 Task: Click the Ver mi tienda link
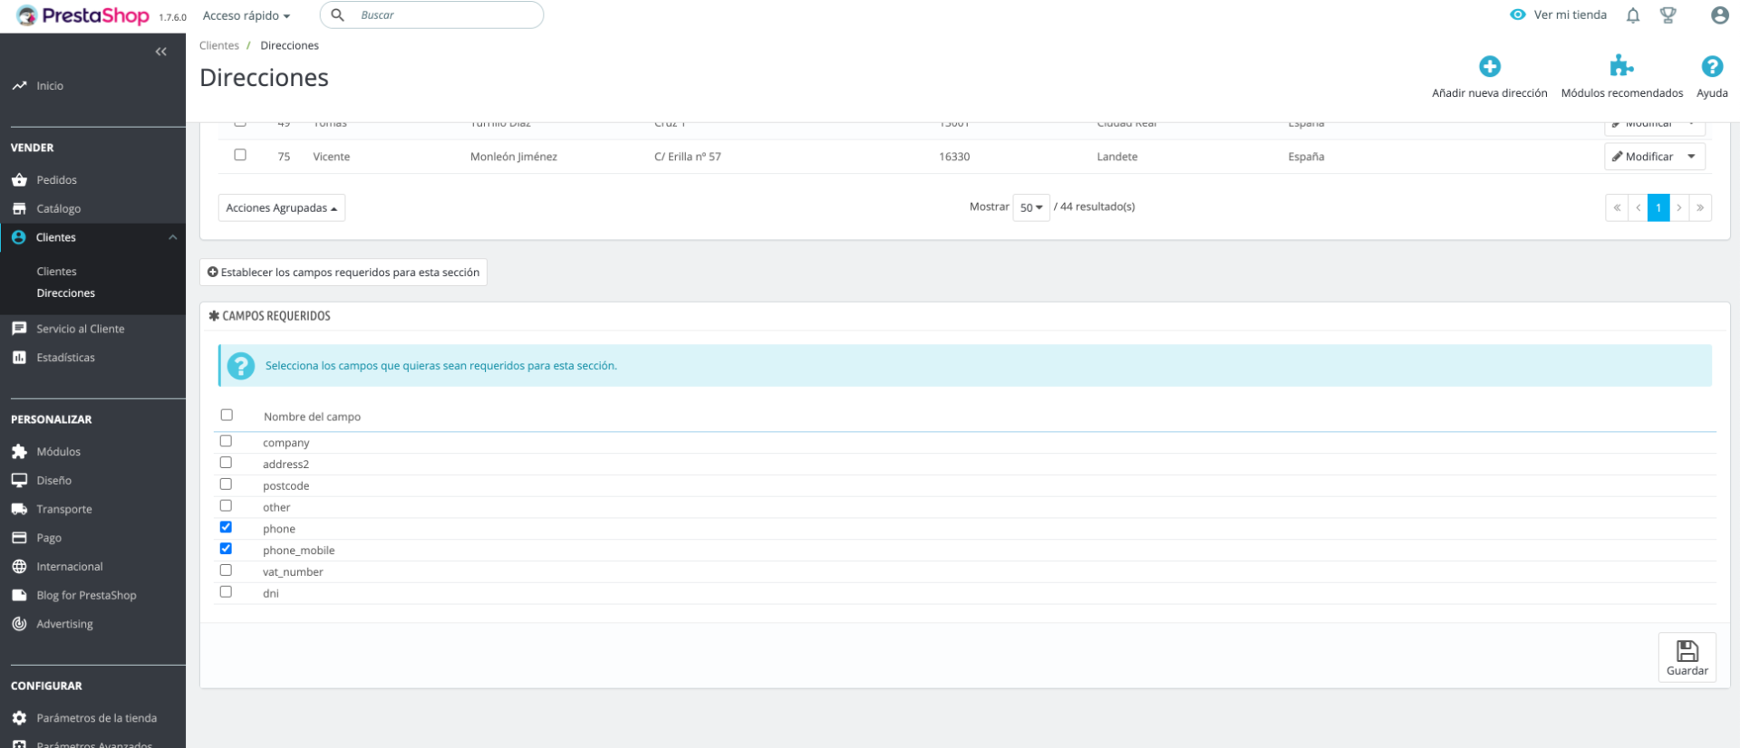click(x=1570, y=14)
